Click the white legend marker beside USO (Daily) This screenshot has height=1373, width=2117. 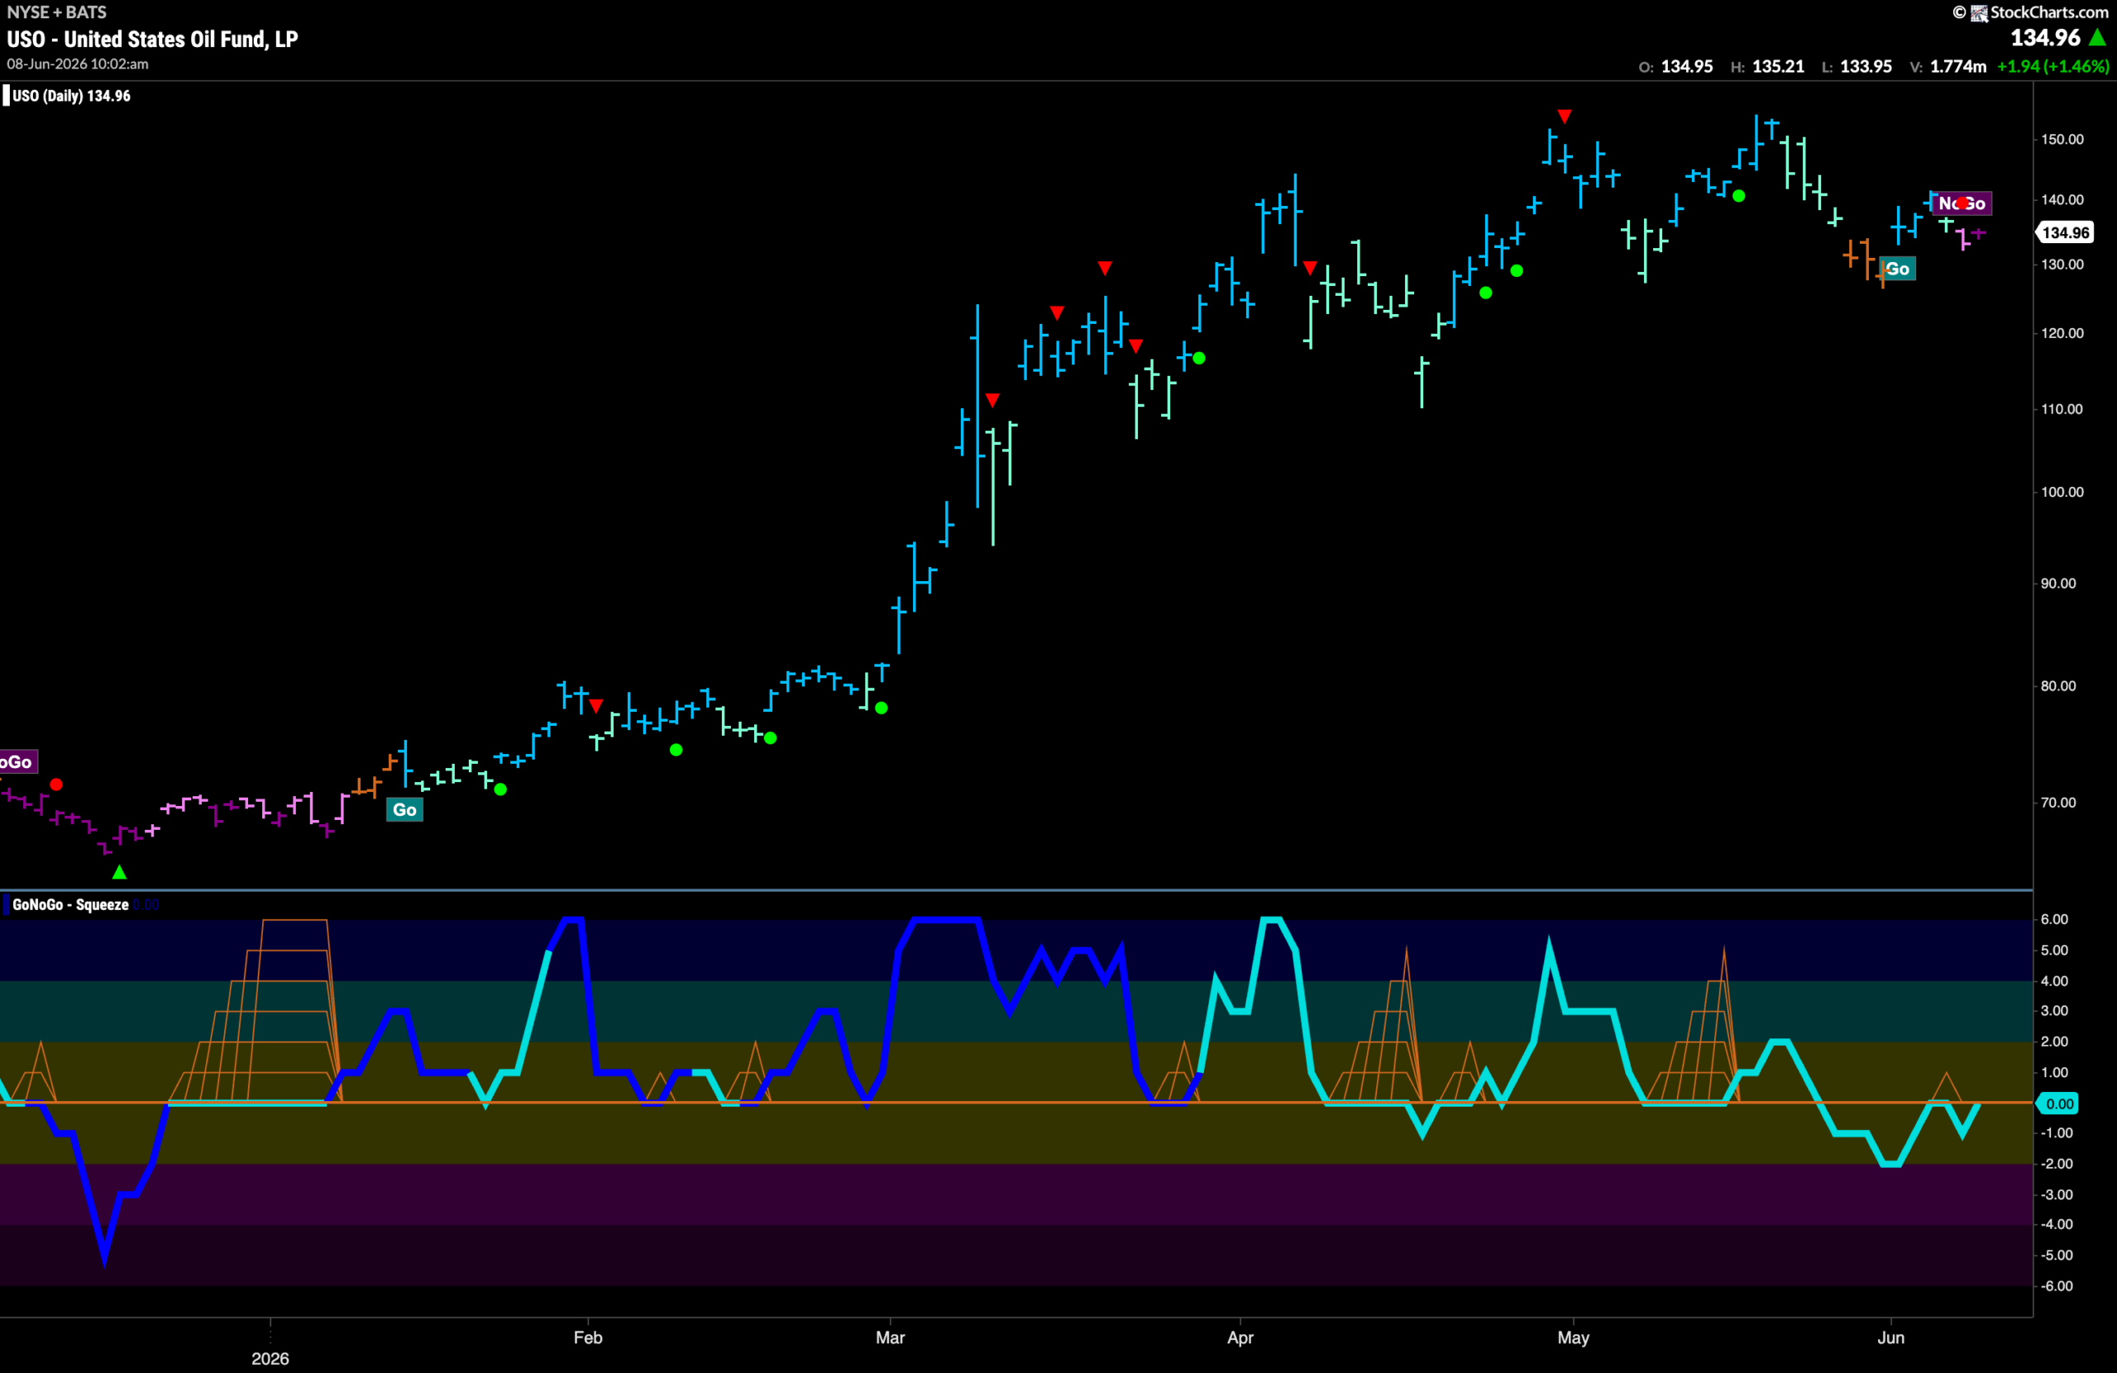coord(7,95)
